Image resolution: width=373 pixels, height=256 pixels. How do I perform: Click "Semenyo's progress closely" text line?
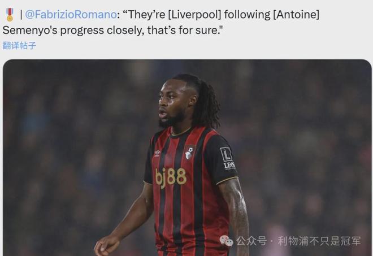(73, 31)
